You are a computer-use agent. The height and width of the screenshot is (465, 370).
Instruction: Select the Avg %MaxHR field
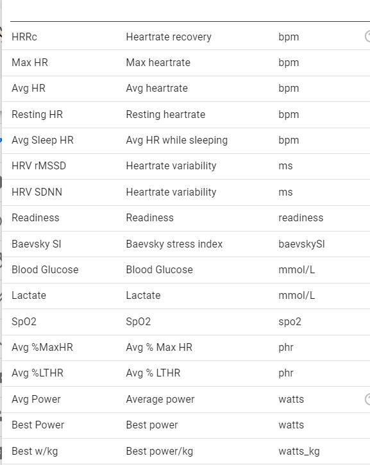[x=186, y=348]
